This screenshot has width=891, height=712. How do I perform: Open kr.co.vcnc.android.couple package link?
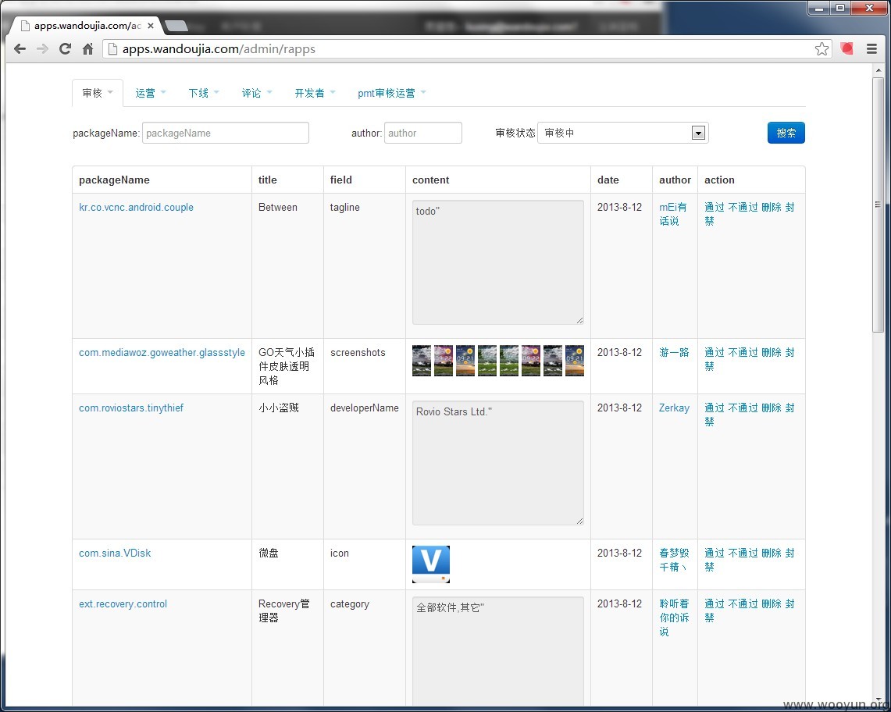pyautogui.click(x=137, y=208)
